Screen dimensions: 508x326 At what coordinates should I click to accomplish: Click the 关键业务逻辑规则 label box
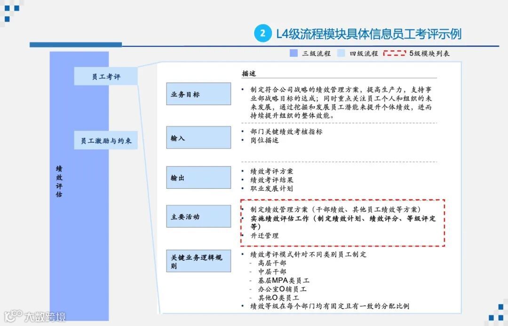click(198, 261)
